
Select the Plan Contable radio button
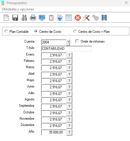[x=6, y=31]
